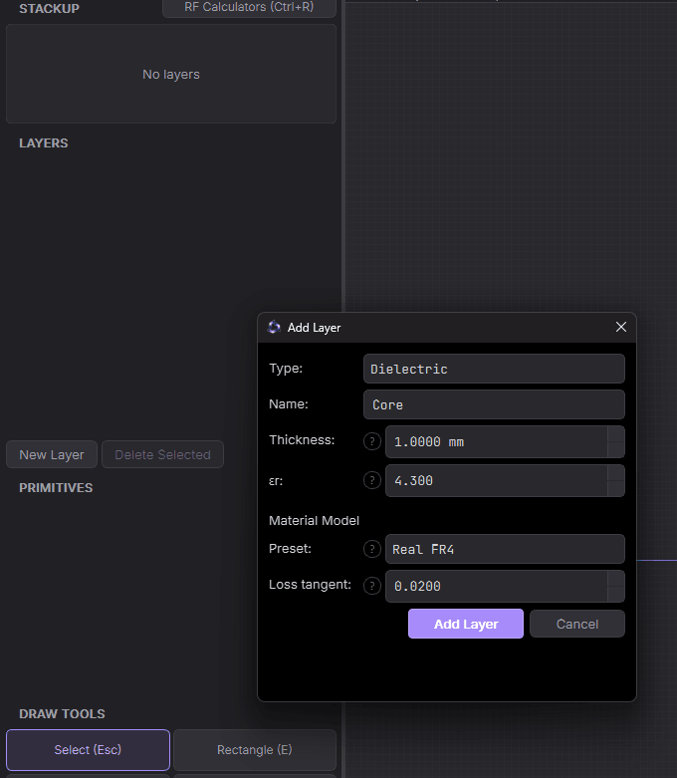Click the Add Layer dialog app icon
This screenshot has width=677, height=778.
274,327
